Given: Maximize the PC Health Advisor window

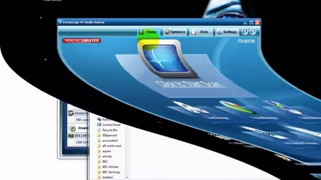Looking at the screenshot, I should [x=252, y=22].
